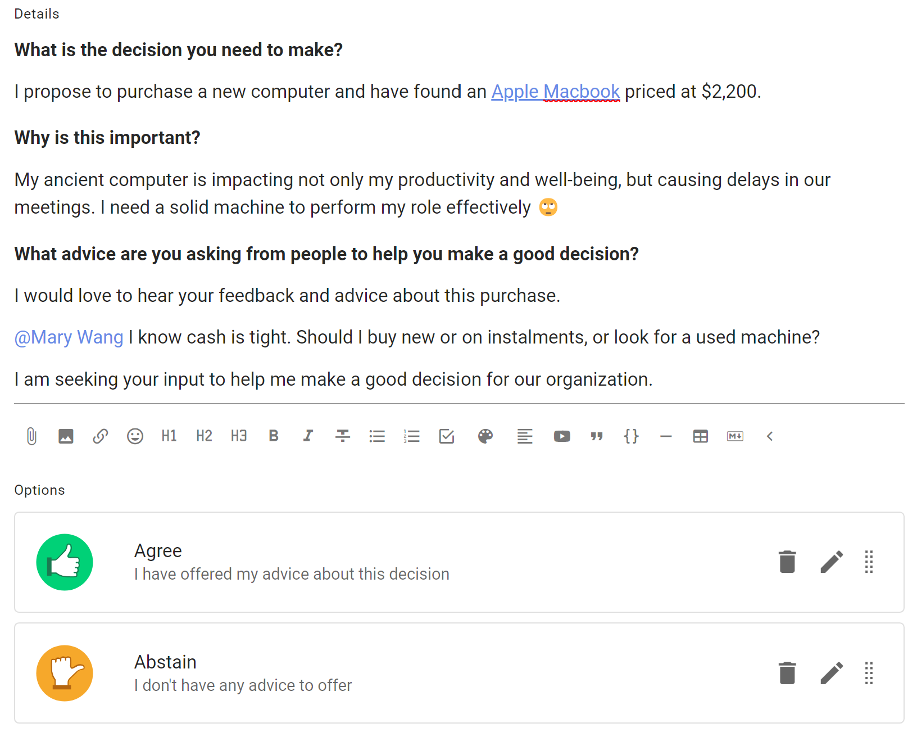The width and height of the screenshot is (917, 732).
Task: Apply H1 heading formatting
Action: (169, 436)
